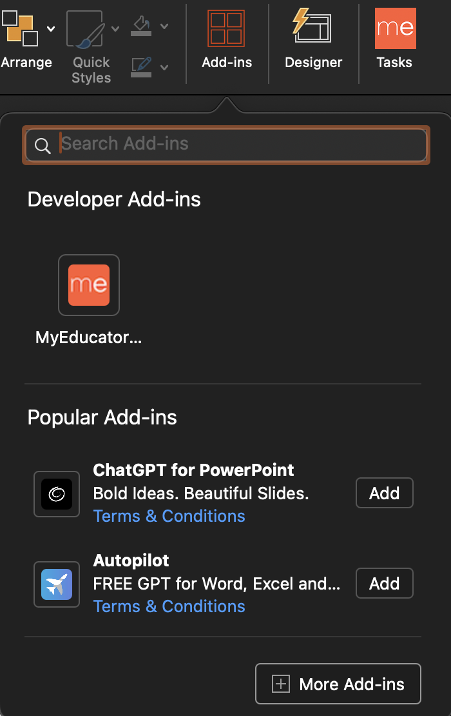Screen dimensions: 451x716
Task: Add ChatGPT for PowerPoint add-in
Action: click(x=385, y=493)
